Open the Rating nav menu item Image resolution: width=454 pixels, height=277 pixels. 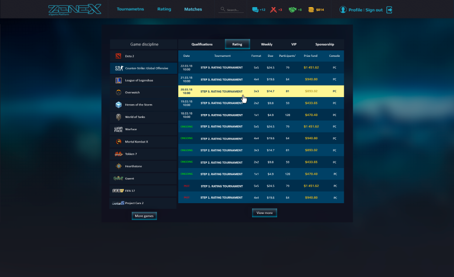(164, 9)
